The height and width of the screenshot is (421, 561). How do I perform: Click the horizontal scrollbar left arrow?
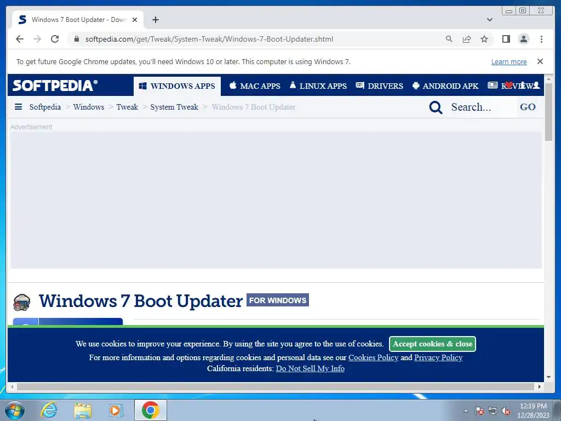[x=12, y=386]
